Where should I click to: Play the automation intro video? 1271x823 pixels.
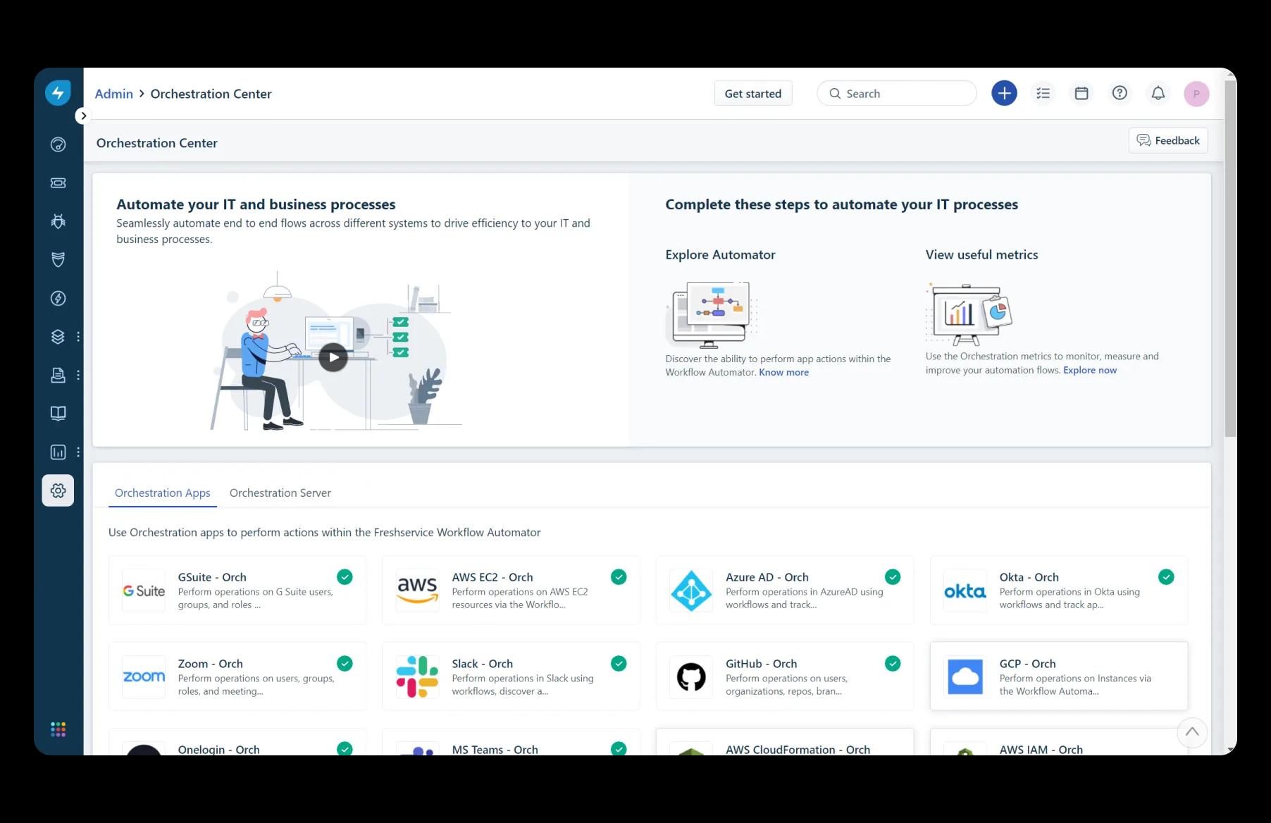[333, 357]
